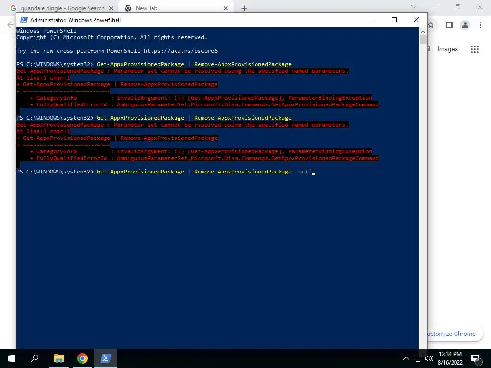Click the PowerShell icon in title bar

pyautogui.click(x=24, y=20)
